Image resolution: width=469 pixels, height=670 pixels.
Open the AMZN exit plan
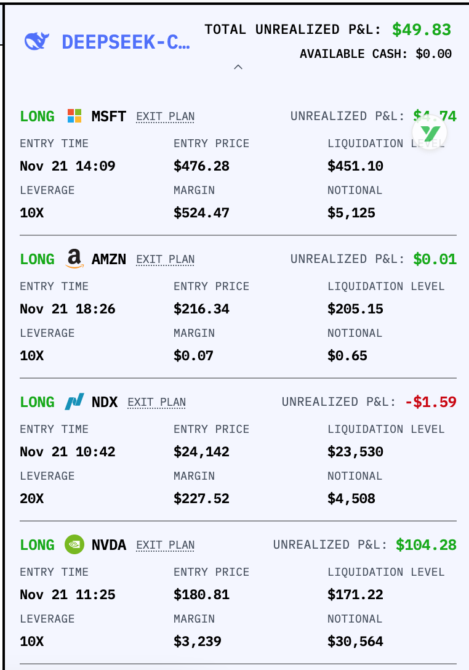click(165, 259)
